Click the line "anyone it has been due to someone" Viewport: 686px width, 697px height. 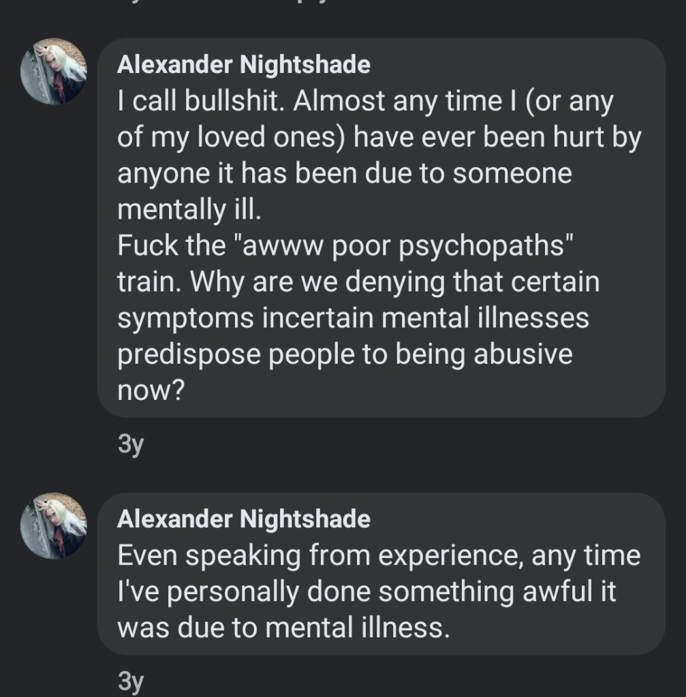345,173
